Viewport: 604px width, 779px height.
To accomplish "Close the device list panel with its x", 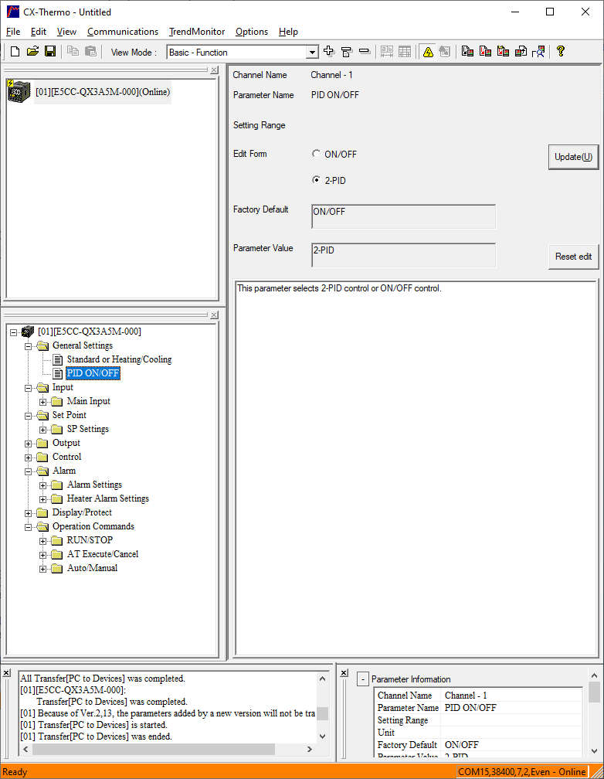I will point(214,70).
